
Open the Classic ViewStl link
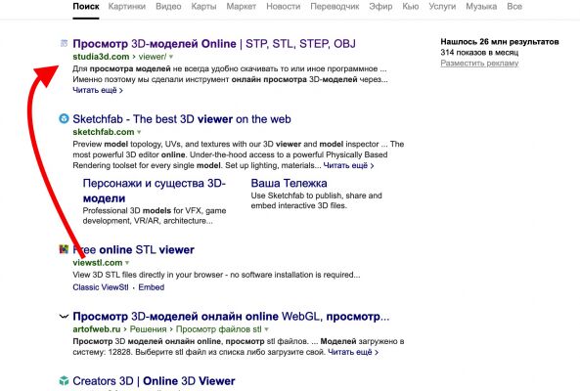(x=101, y=287)
